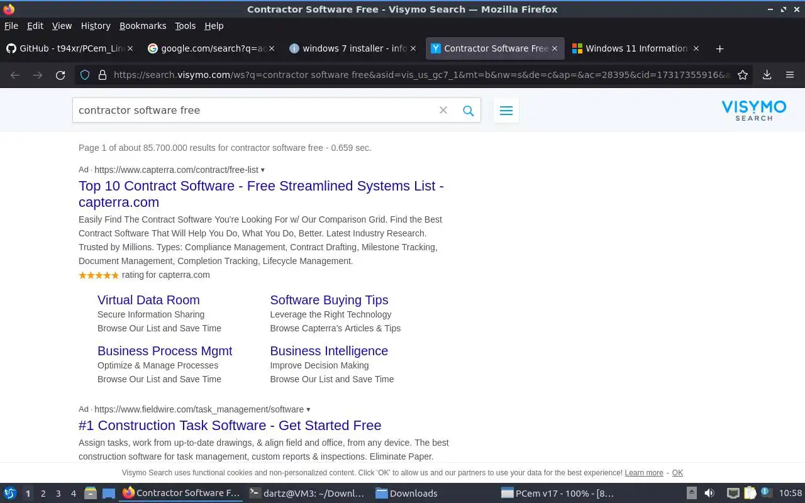Open the Visymo hamburger menu button

click(506, 111)
